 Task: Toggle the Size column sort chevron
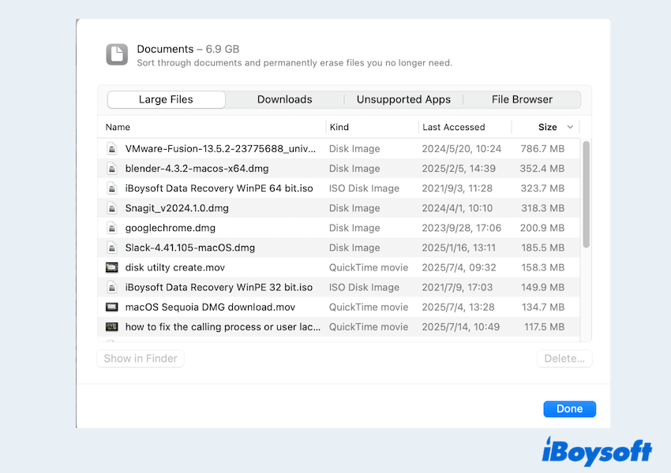click(570, 127)
